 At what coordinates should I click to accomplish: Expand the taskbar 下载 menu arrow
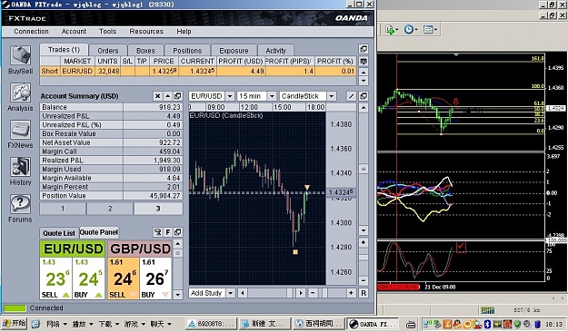pyautogui.click(x=117, y=324)
